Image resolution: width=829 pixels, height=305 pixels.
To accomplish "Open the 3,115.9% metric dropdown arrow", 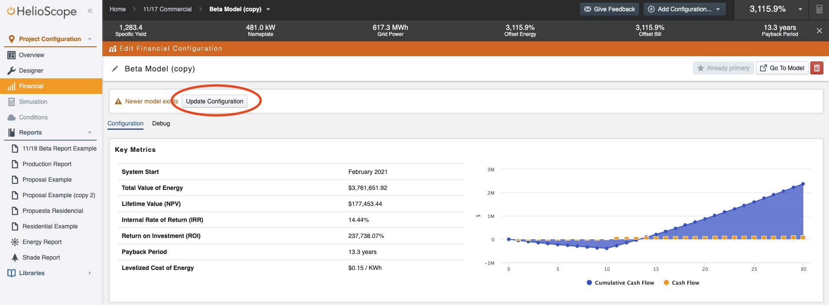I will pyautogui.click(x=800, y=9).
